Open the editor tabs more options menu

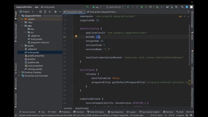click(x=188, y=12)
